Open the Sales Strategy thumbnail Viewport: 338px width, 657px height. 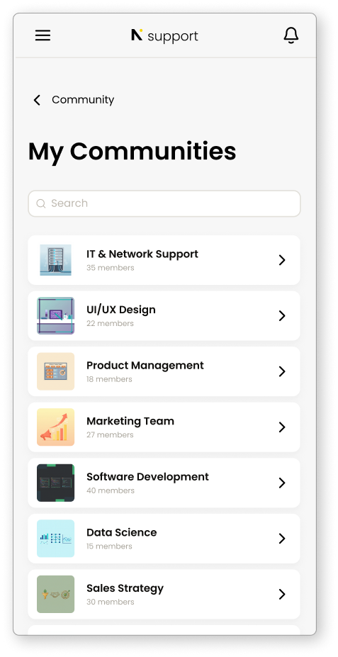pyautogui.click(x=56, y=594)
